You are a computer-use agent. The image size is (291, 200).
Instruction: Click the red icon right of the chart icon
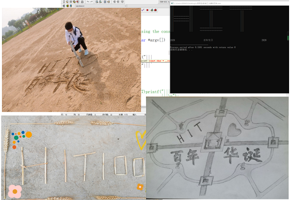tap(155, 10)
